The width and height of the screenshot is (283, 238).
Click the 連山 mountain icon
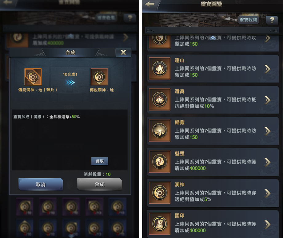pyautogui.click(x=160, y=68)
